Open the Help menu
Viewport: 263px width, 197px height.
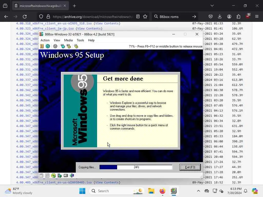91,40
